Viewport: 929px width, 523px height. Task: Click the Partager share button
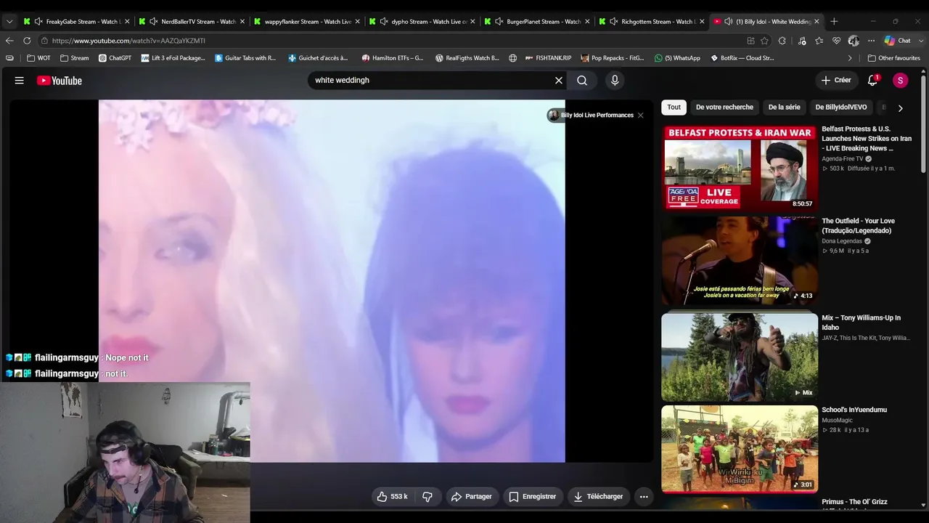click(x=472, y=497)
